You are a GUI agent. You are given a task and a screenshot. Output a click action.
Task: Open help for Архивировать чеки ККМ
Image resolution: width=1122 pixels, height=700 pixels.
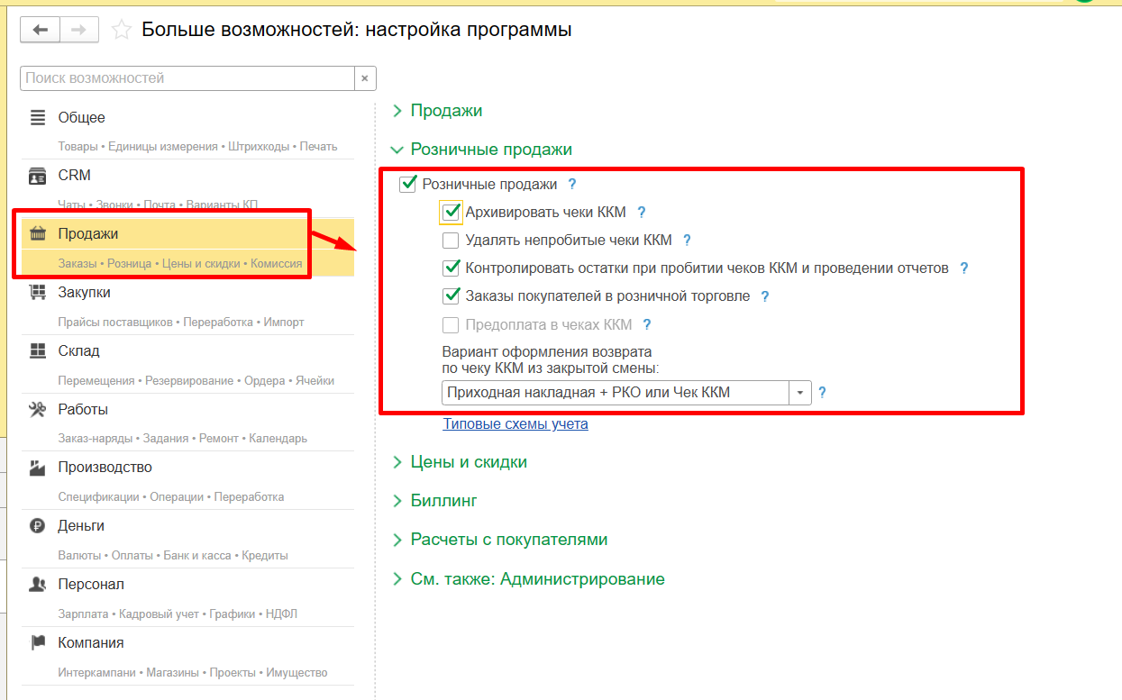click(x=642, y=213)
